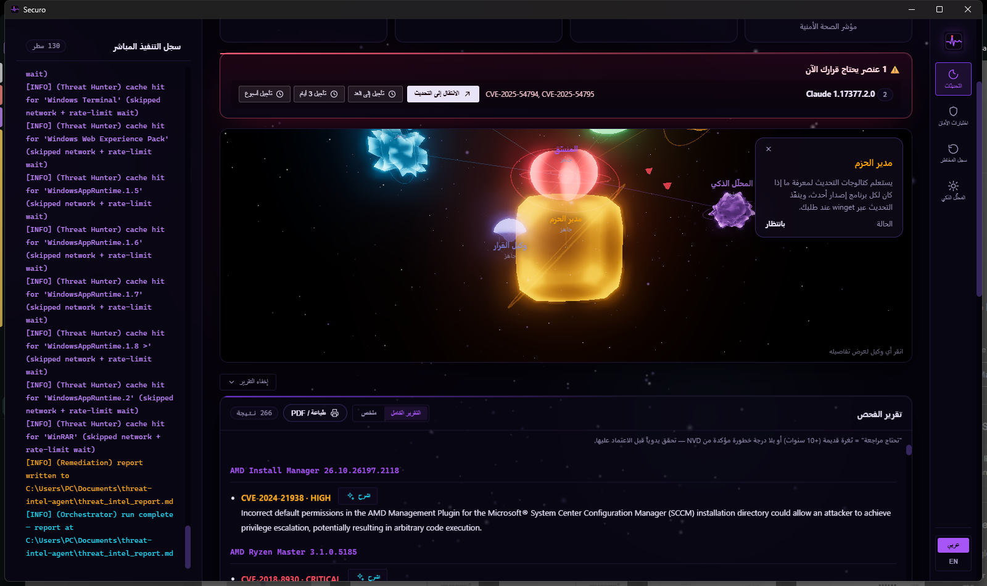Click the yellow warning triangle icon
The image size is (987, 586).
(x=895, y=70)
